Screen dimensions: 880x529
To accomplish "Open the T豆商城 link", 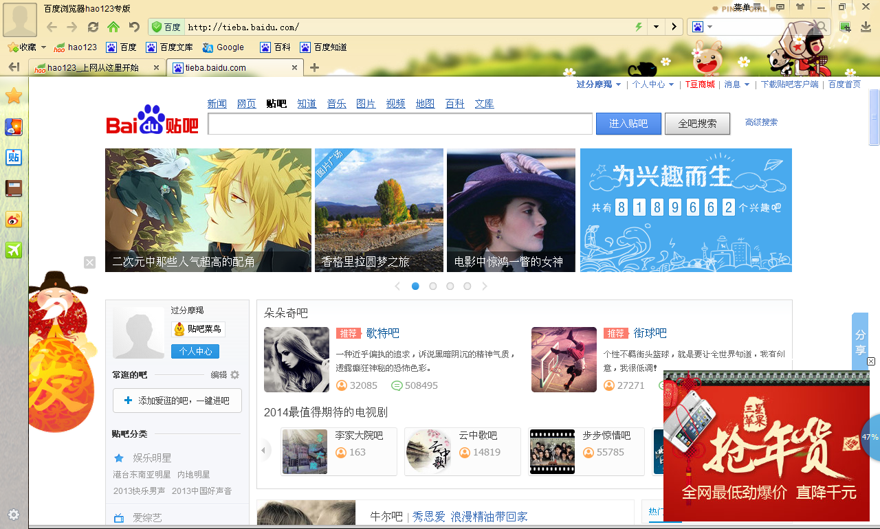I will pyautogui.click(x=700, y=85).
